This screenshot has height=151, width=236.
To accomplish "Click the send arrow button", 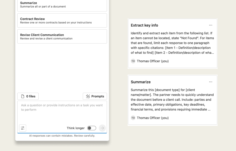I will [x=102, y=128].
